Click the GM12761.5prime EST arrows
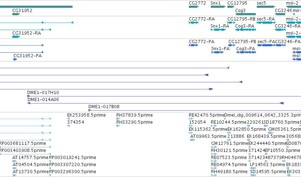Image resolution: width=301 pixels, height=177 pixels. pos(214,147)
